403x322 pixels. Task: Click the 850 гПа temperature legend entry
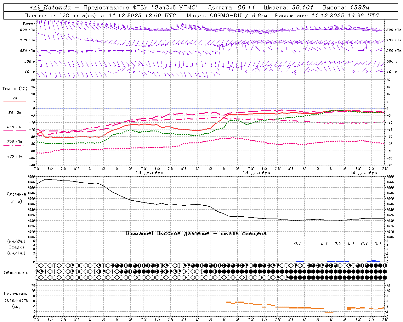click(x=15, y=127)
